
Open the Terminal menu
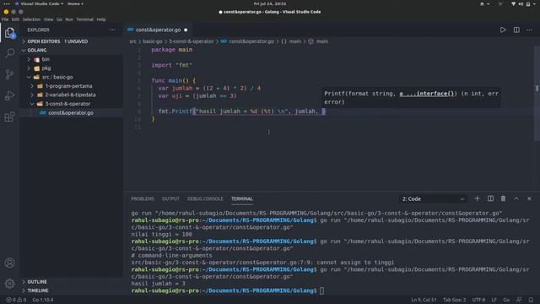pyautogui.click(x=84, y=19)
